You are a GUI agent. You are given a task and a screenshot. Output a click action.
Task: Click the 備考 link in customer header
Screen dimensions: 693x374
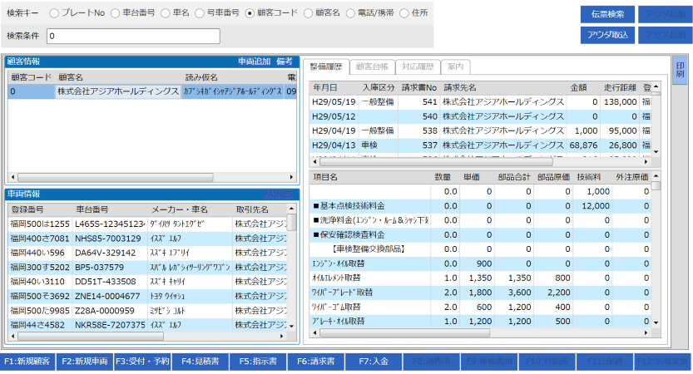(285, 62)
